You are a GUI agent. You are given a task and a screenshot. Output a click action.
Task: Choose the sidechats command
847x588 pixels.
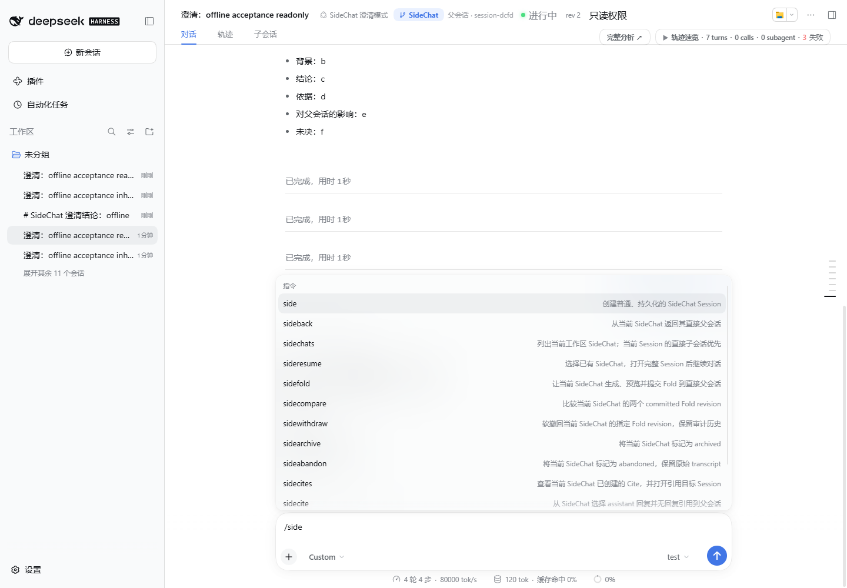click(x=502, y=344)
